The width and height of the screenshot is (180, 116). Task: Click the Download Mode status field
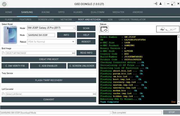55,113
